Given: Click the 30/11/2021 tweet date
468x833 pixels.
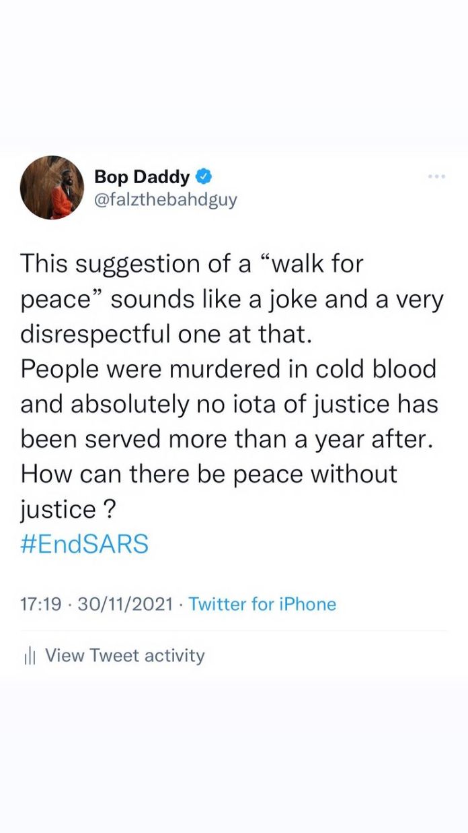Looking at the screenshot, I should point(126,604).
